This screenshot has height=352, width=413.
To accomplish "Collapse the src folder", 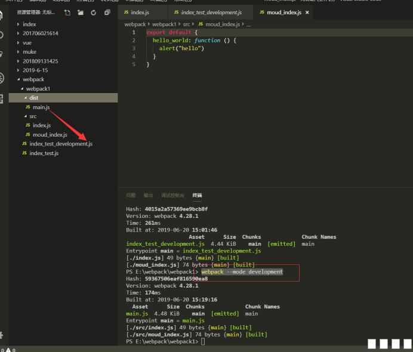I will 33,116.
